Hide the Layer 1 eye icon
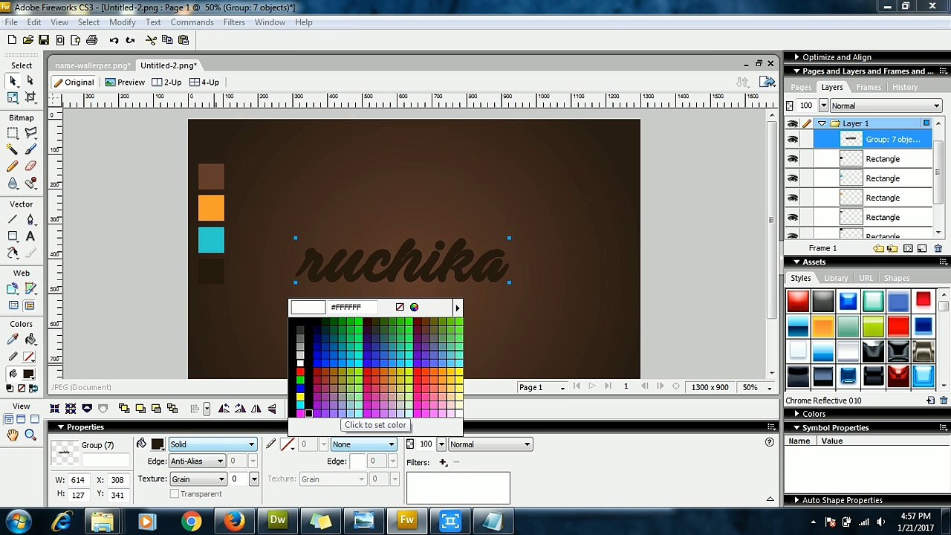This screenshot has width=951, height=535. click(793, 123)
